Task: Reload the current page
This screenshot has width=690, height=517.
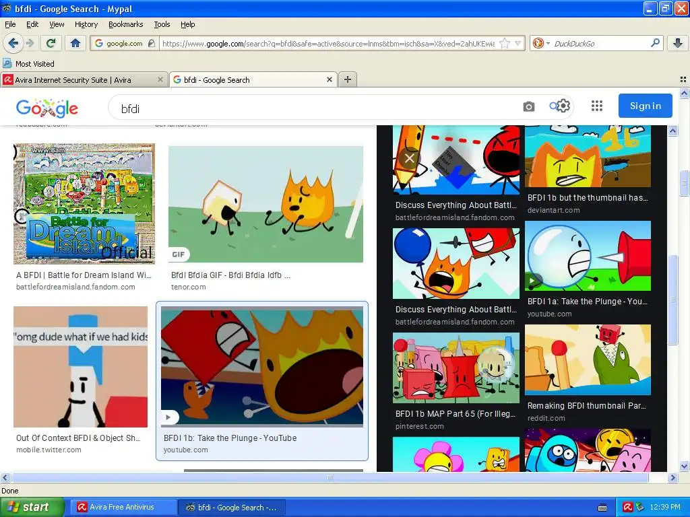Action: point(51,43)
